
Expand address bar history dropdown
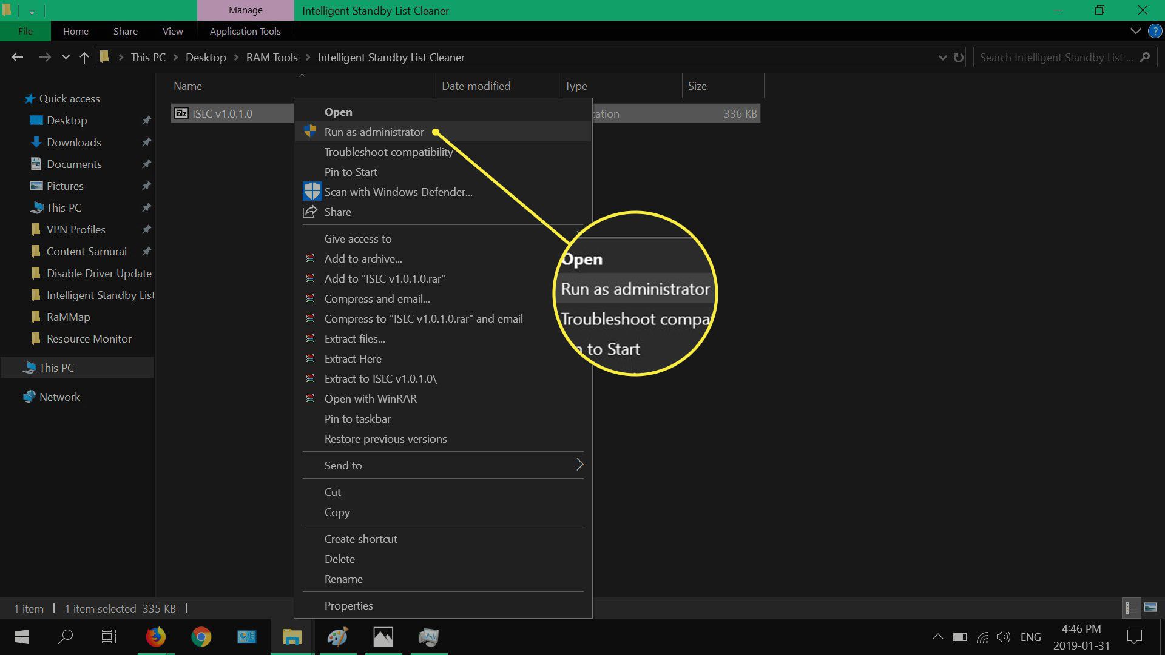point(942,58)
